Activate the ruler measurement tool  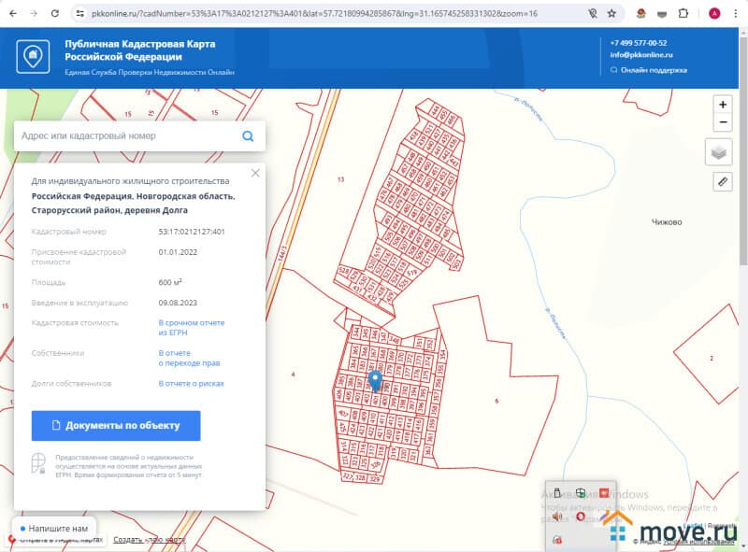coord(723,181)
